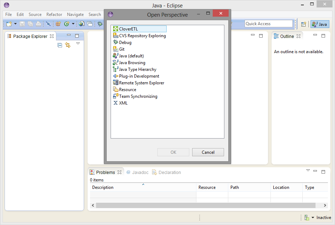The height and width of the screenshot is (225, 335).
Task: Switch to the Declaration tab
Action: [x=166, y=172]
